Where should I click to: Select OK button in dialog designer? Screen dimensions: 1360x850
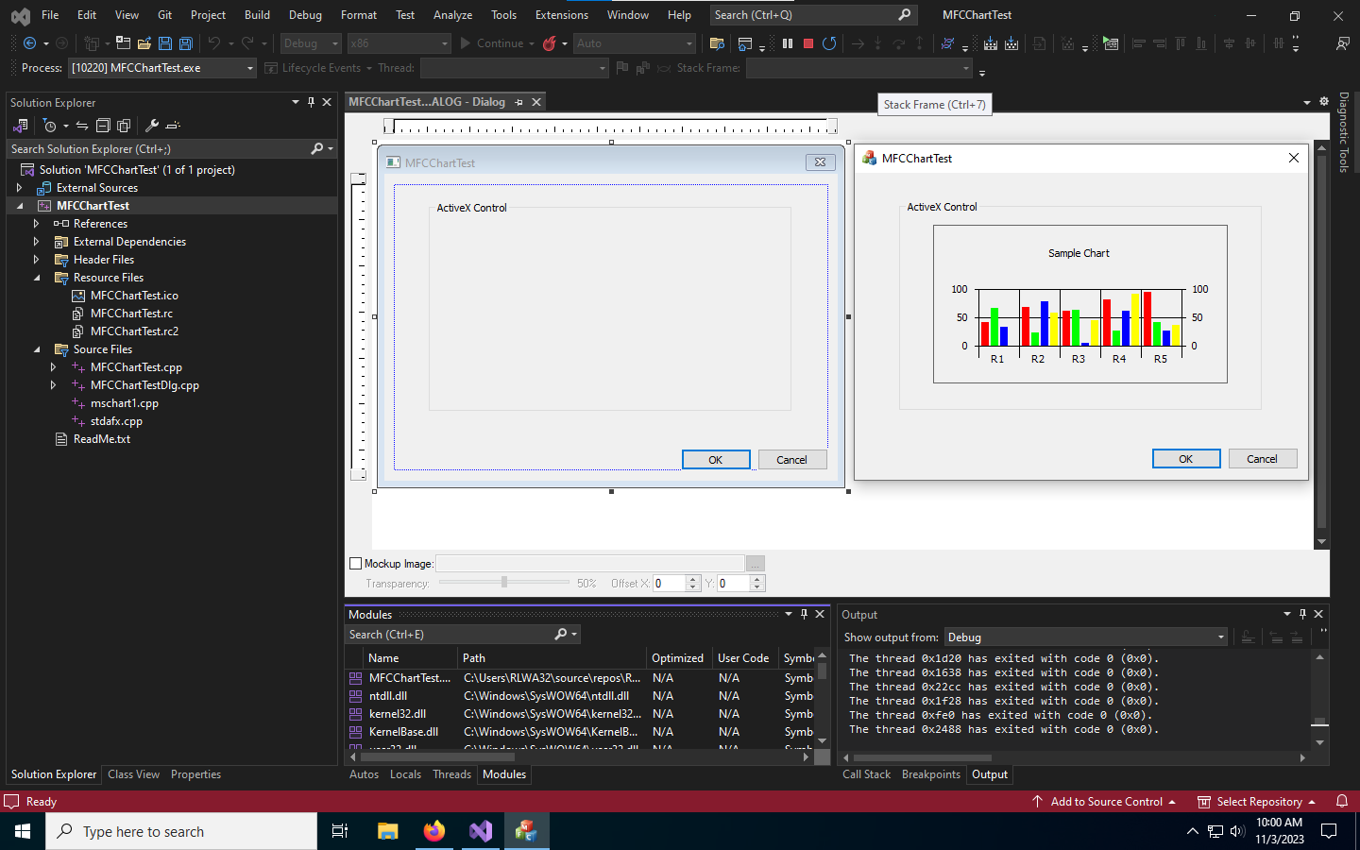pyautogui.click(x=716, y=460)
